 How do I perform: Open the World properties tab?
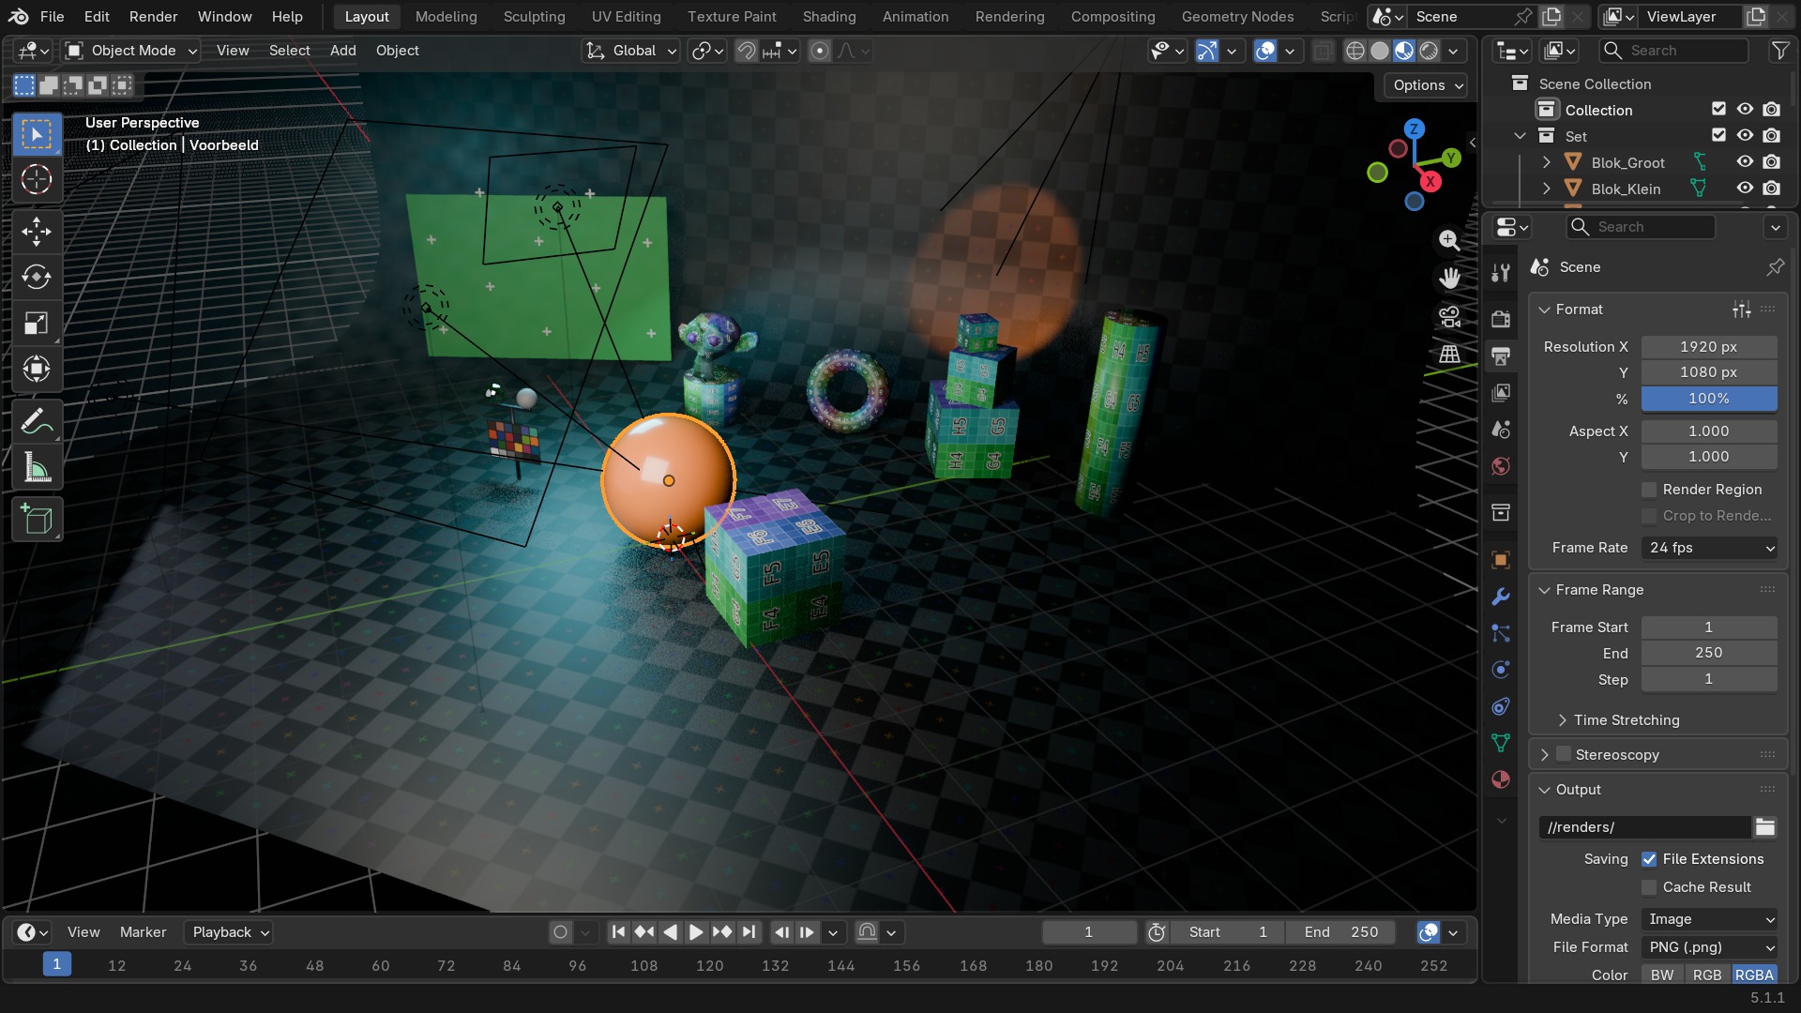pyautogui.click(x=1501, y=466)
